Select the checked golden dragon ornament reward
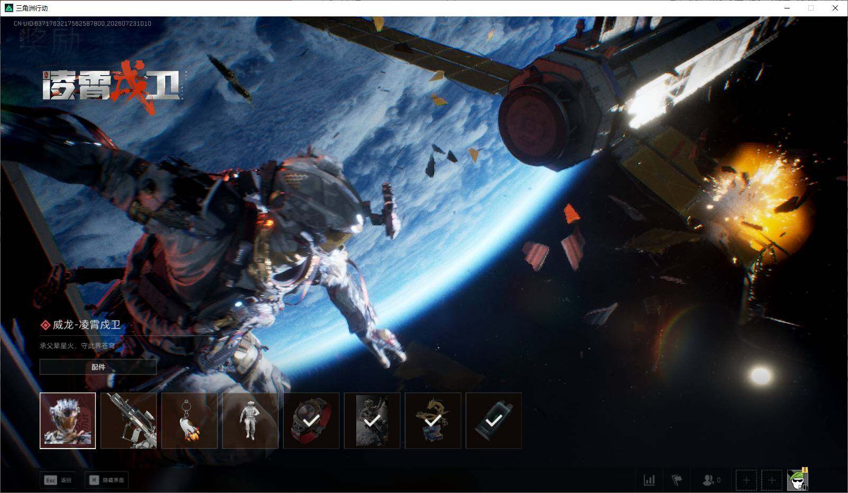 pos(433,421)
